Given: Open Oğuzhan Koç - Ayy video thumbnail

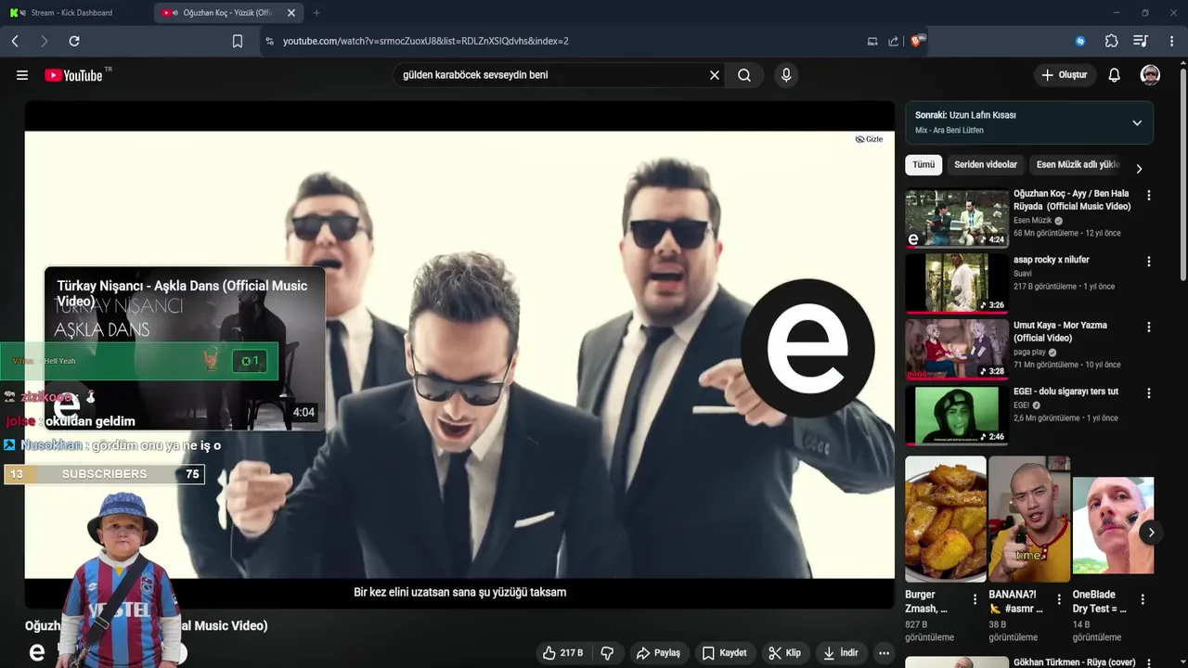Looking at the screenshot, I should 957,219.
